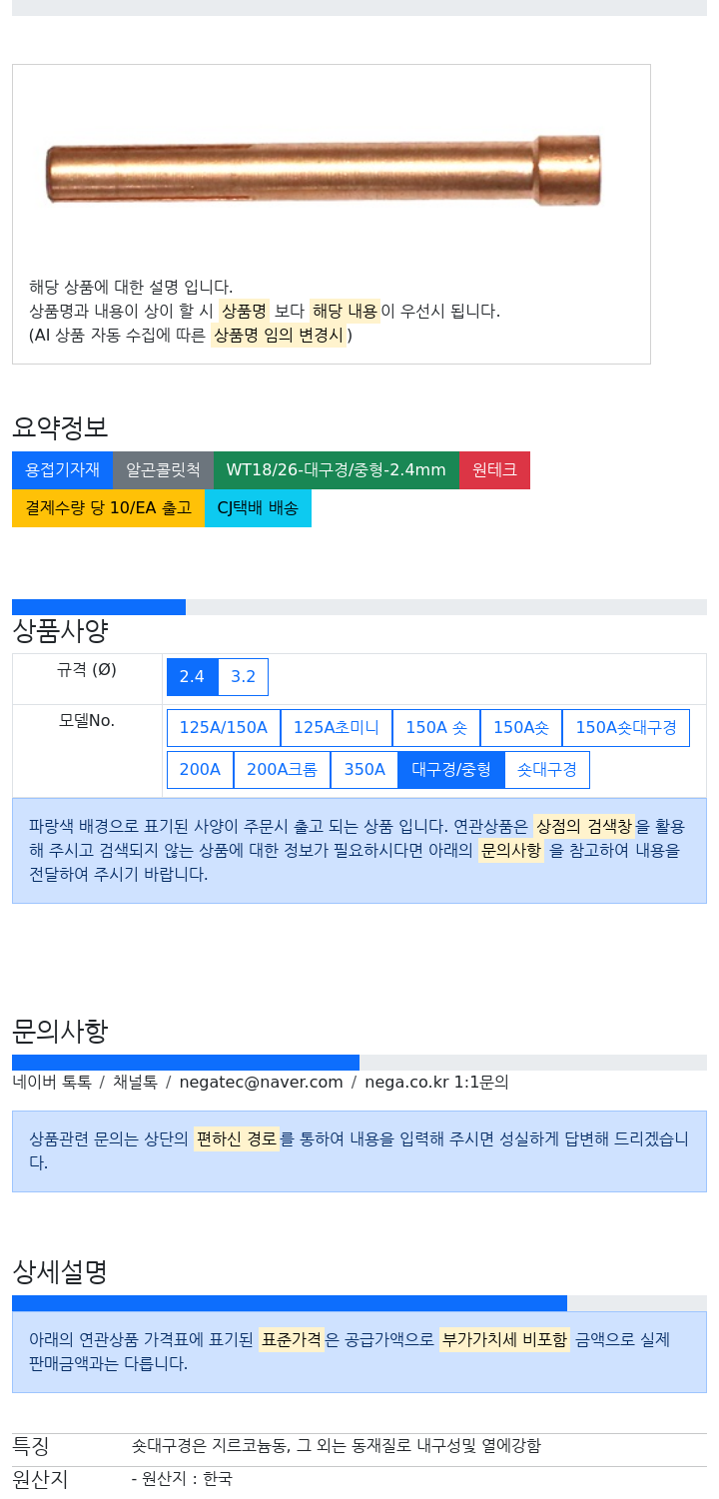Screen dimensions: 719x1499
Task: Select the 숏대구경 model option
Action: pos(547,770)
